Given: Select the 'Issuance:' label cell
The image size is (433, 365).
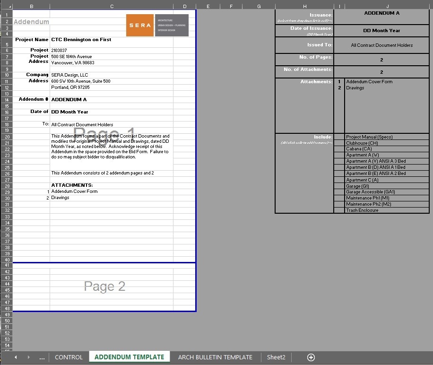Looking at the screenshot, I should (x=304, y=17).
